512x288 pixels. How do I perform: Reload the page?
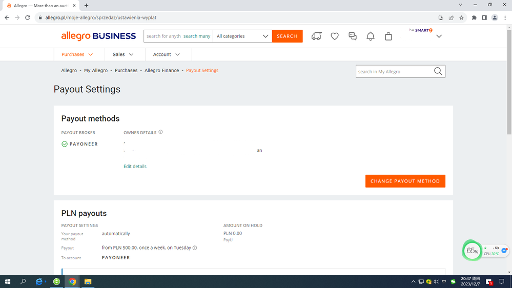[28, 17]
